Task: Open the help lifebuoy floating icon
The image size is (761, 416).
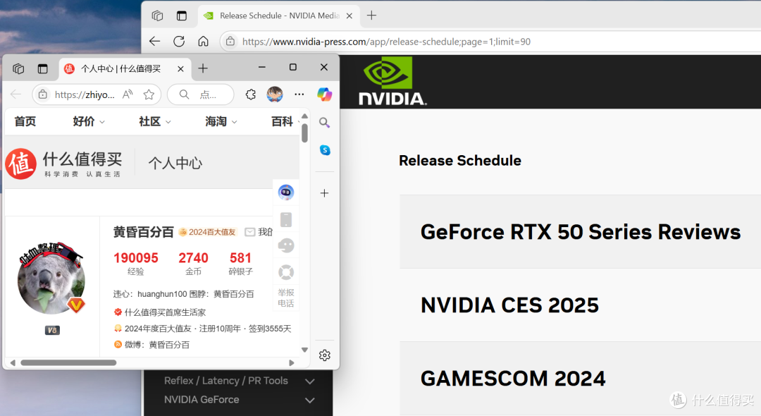Action: point(286,272)
